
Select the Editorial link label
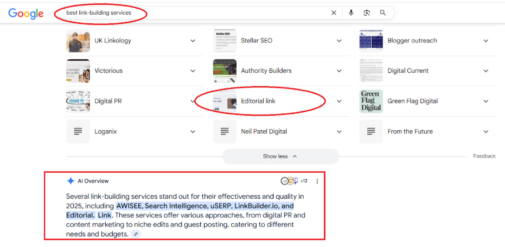258,101
